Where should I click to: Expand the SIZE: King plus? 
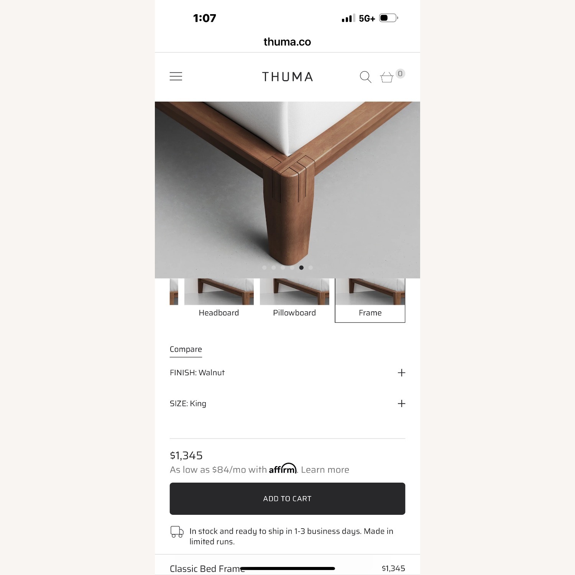tap(401, 403)
